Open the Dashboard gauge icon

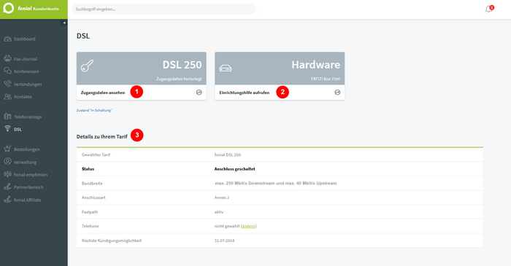pyautogui.click(x=7, y=39)
